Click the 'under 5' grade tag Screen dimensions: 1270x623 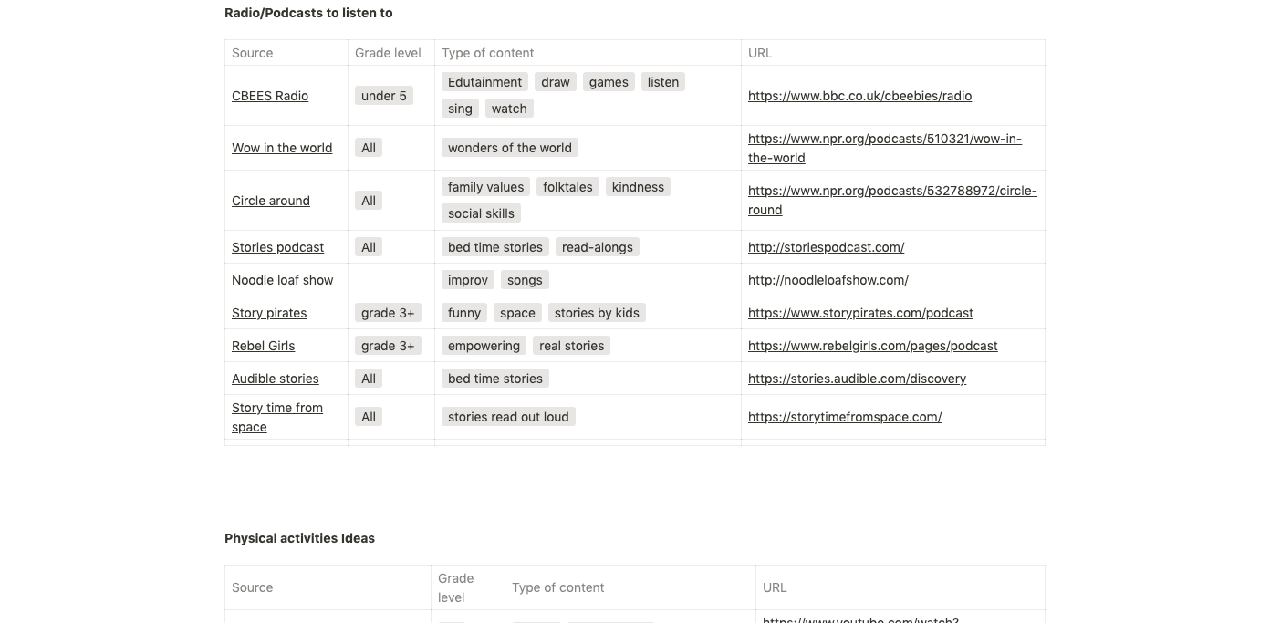pos(384,96)
